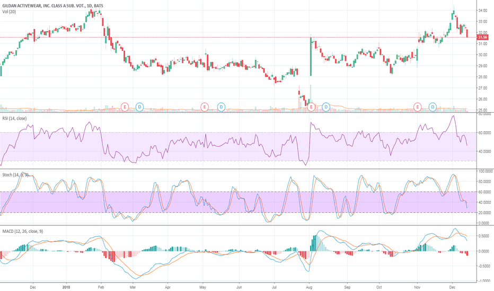Viewport: 494px width, 291px height.
Task: Click the -1.0000 label on the MACD axis
Action: [x=483, y=281]
